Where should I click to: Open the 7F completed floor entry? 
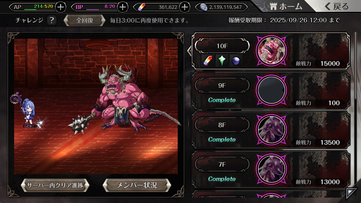271,169
